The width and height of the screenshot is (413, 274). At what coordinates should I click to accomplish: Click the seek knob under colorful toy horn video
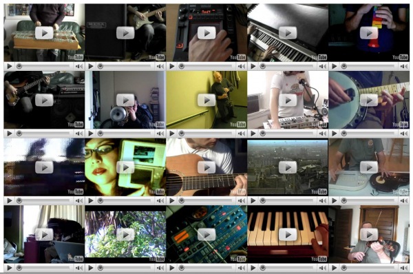[343, 66]
